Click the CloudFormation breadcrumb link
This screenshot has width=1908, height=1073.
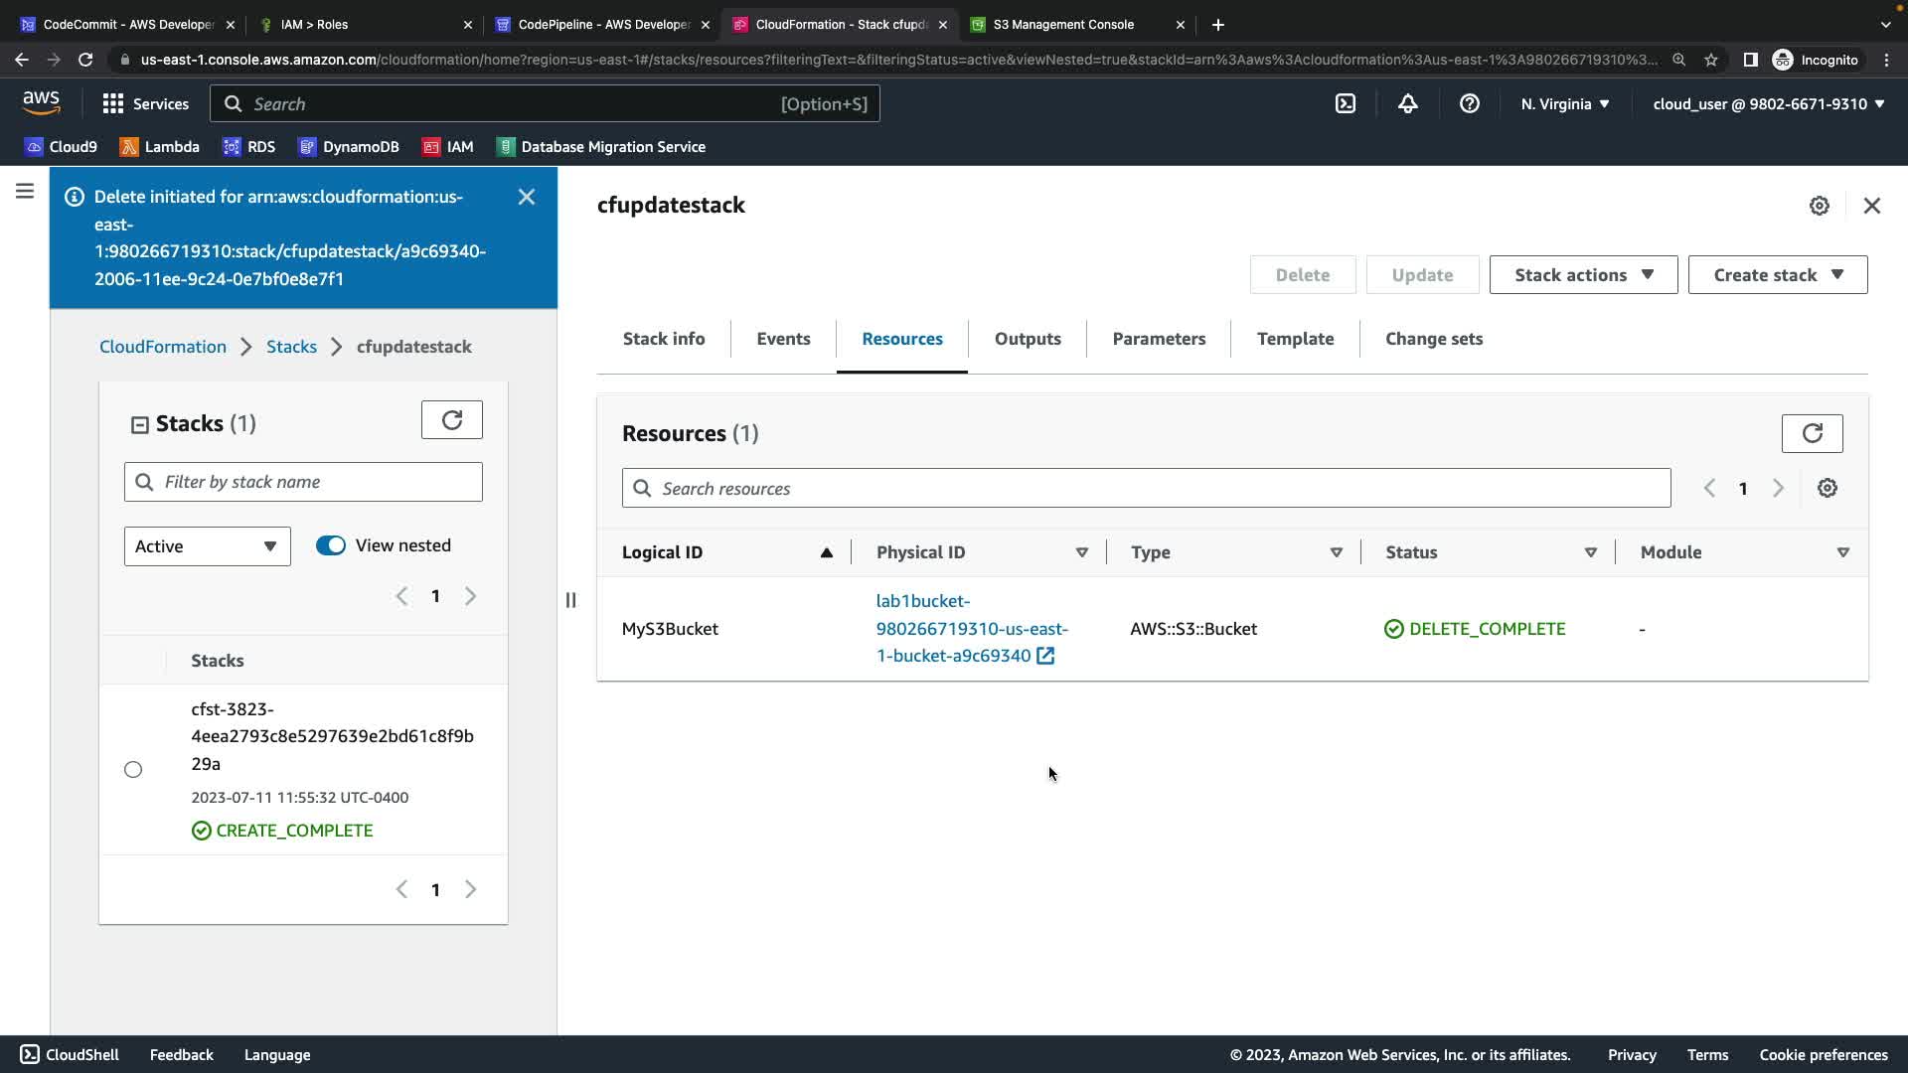pyautogui.click(x=163, y=347)
